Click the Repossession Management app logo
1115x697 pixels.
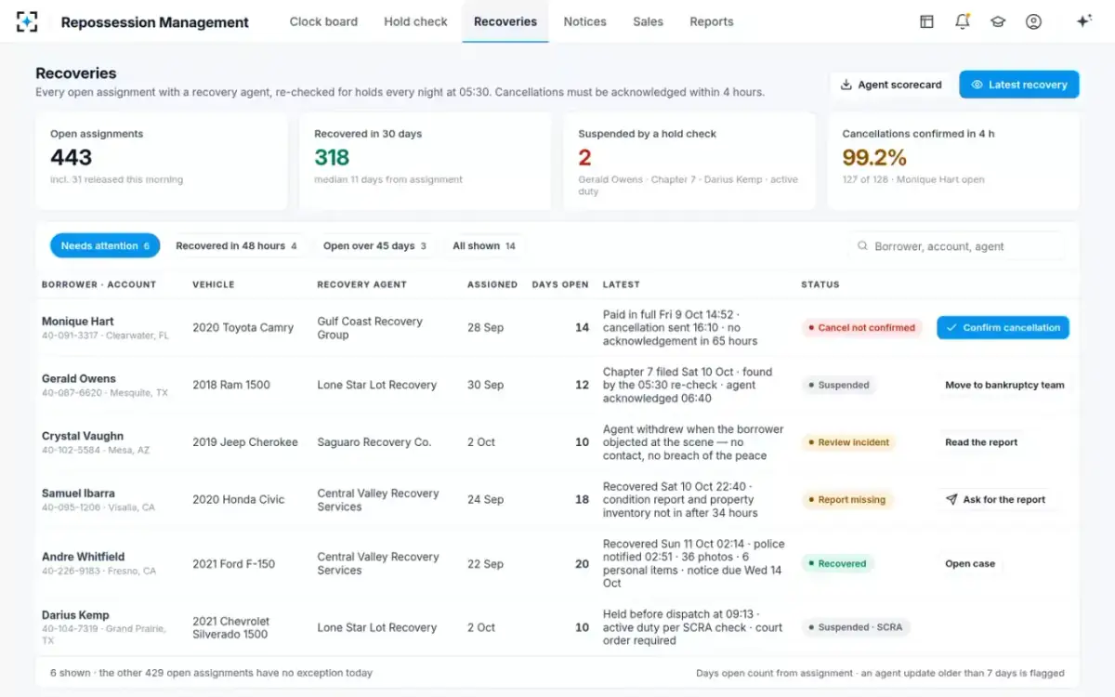27,21
